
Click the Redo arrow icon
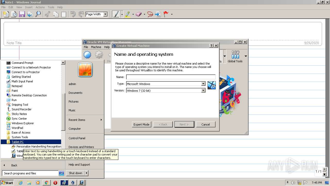click(81, 14)
